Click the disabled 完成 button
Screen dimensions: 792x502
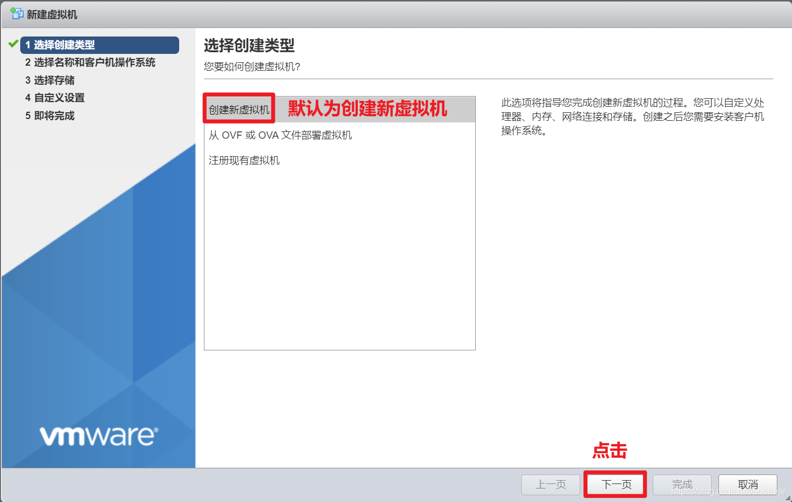pos(681,484)
